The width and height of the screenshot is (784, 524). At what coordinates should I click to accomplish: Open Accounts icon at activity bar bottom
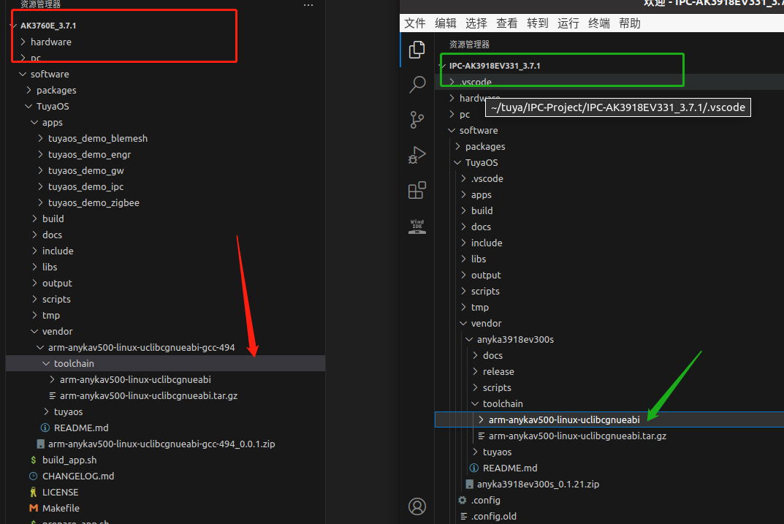point(417,506)
